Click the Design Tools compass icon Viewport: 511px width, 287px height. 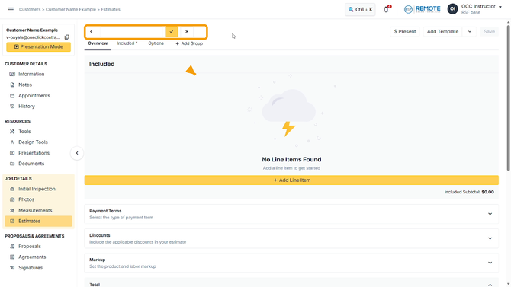(x=12, y=142)
